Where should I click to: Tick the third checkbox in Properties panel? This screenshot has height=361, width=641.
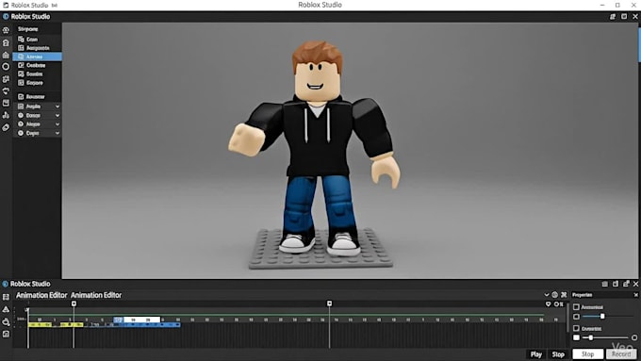576,328
